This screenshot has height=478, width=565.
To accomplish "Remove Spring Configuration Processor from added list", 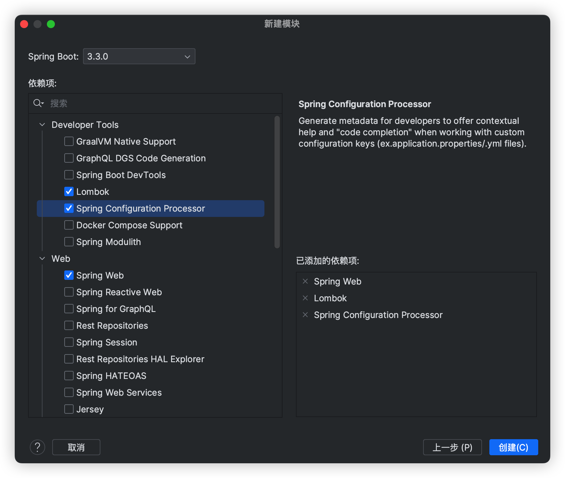I will click(x=305, y=315).
